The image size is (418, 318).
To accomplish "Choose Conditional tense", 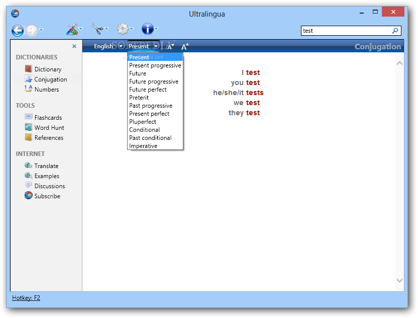I will pos(155,130).
